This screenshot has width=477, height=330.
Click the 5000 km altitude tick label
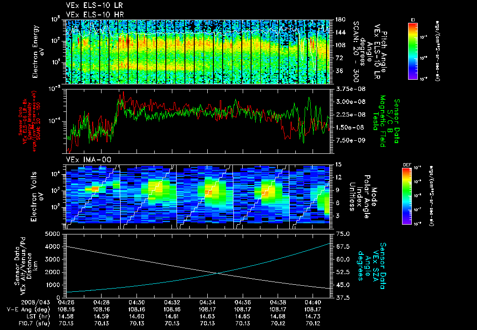[52, 234]
